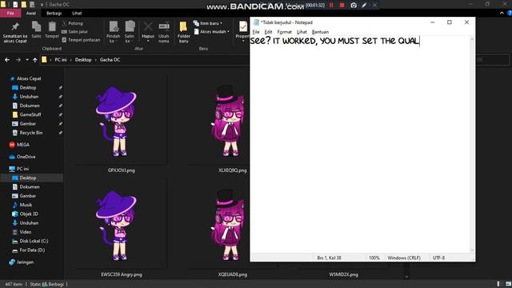Open Objek 3D under PC ini
Screen dimensions: 512x288
(29, 214)
